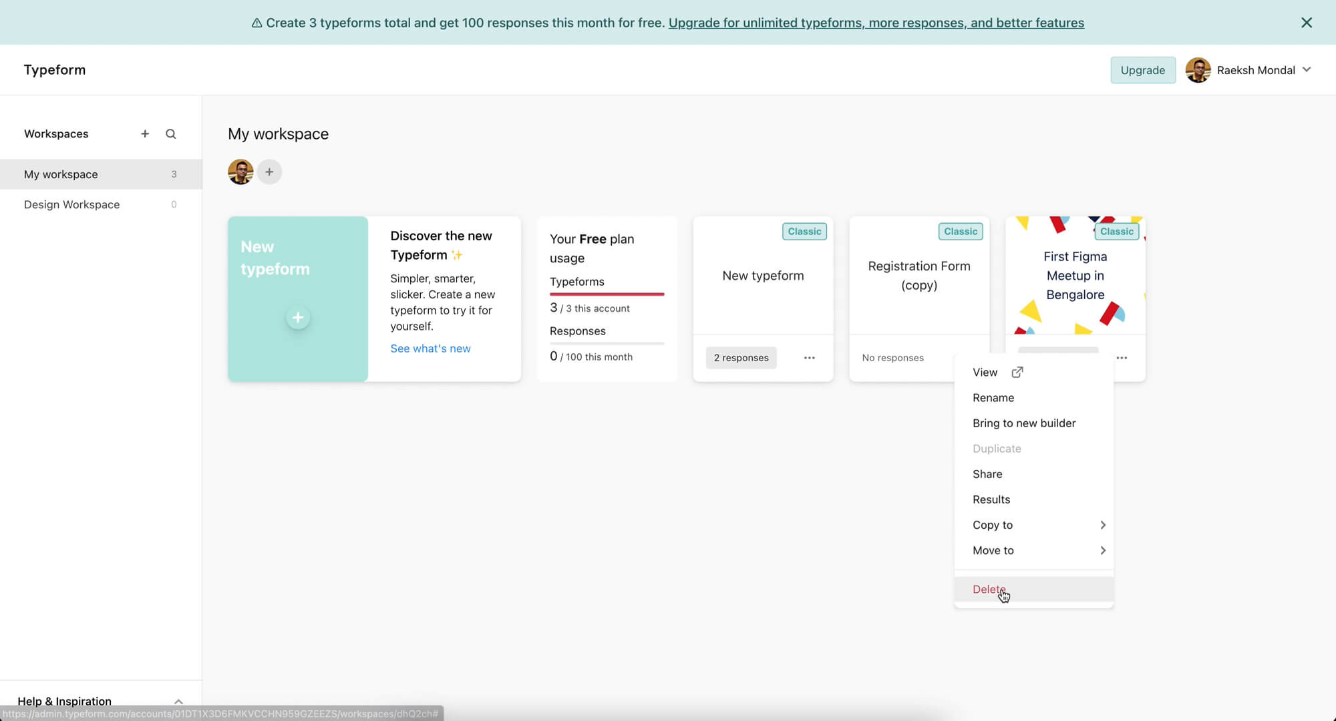This screenshot has height=721, width=1336.
Task: Click the search workspaces magnifier icon
Action: tap(171, 134)
